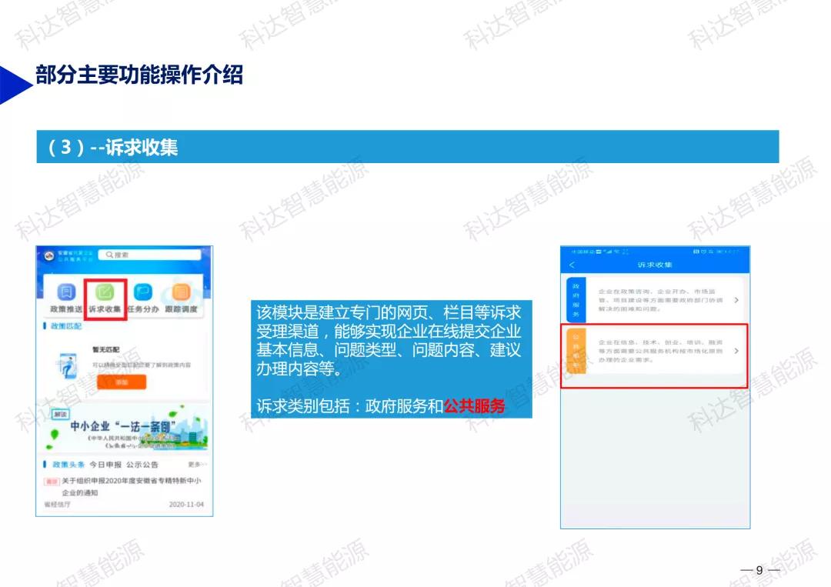Click the red 公共服务 text
The width and height of the screenshot is (831, 587).
[474, 405]
